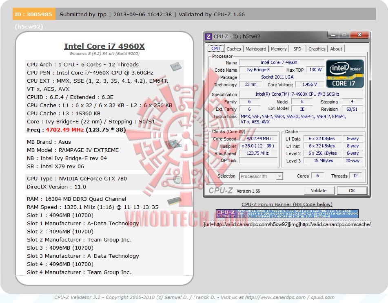Click the orange ID : 3005985 badge
The width and height of the screenshot is (388, 303).
coord(33,14)
